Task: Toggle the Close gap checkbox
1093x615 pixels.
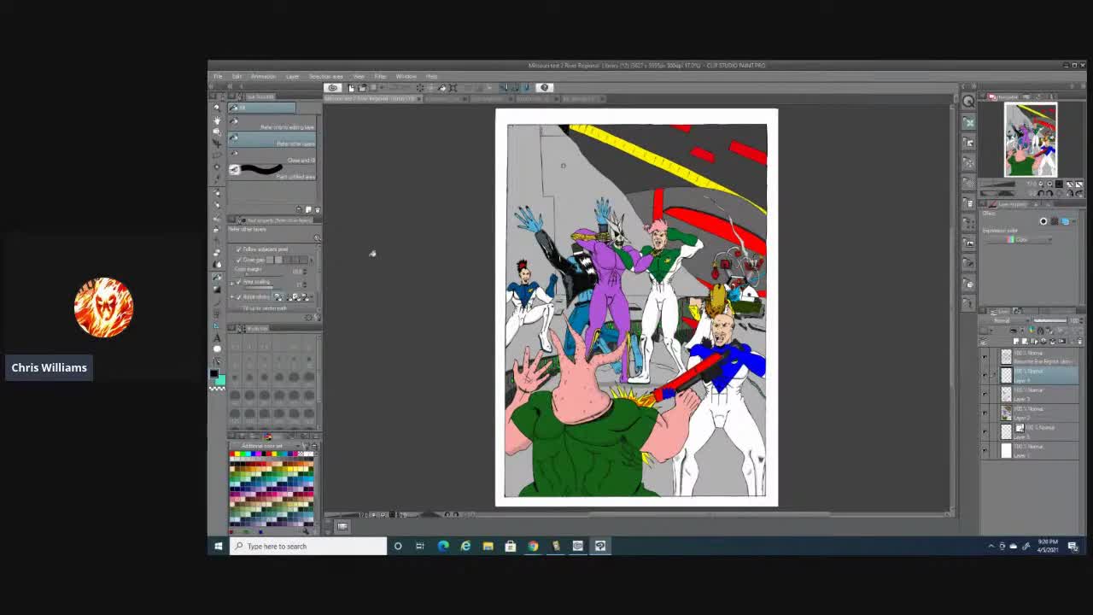Action: tap(238, 260)
